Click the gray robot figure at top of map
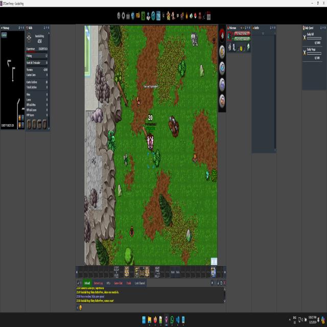 tap(194, 39)
